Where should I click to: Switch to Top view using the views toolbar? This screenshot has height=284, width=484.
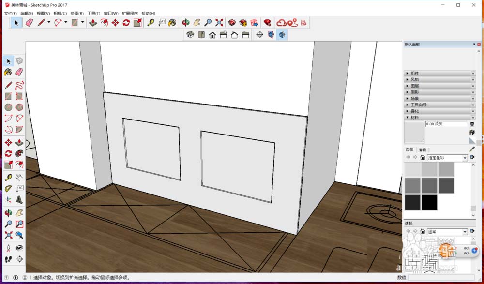[201, 35]
